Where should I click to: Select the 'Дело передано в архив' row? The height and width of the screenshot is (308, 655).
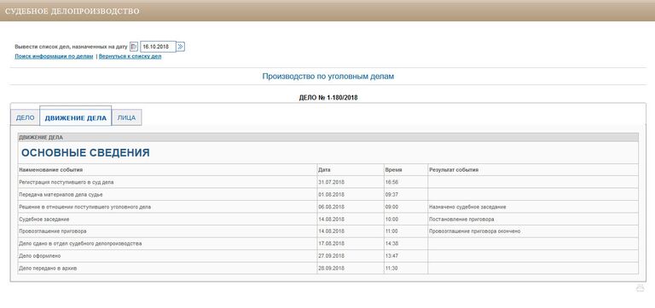point(327,268)
